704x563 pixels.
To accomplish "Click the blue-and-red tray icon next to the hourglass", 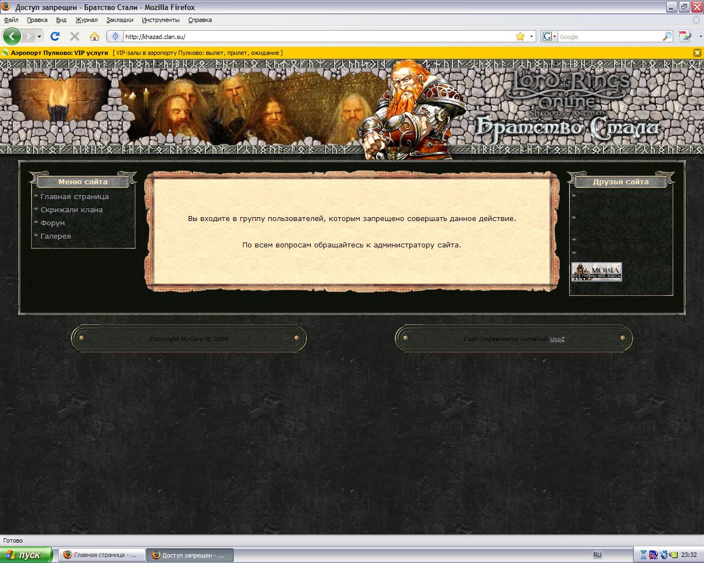I will point(653,555).
